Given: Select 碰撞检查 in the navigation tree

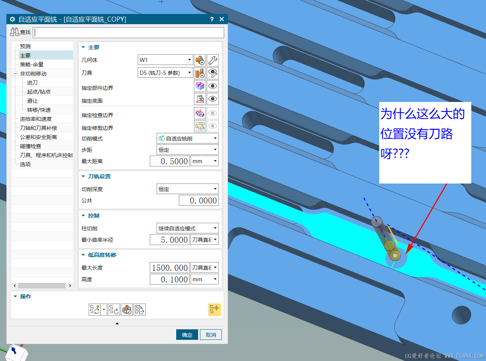Looking at the screenshot, I should click(31, 146).
